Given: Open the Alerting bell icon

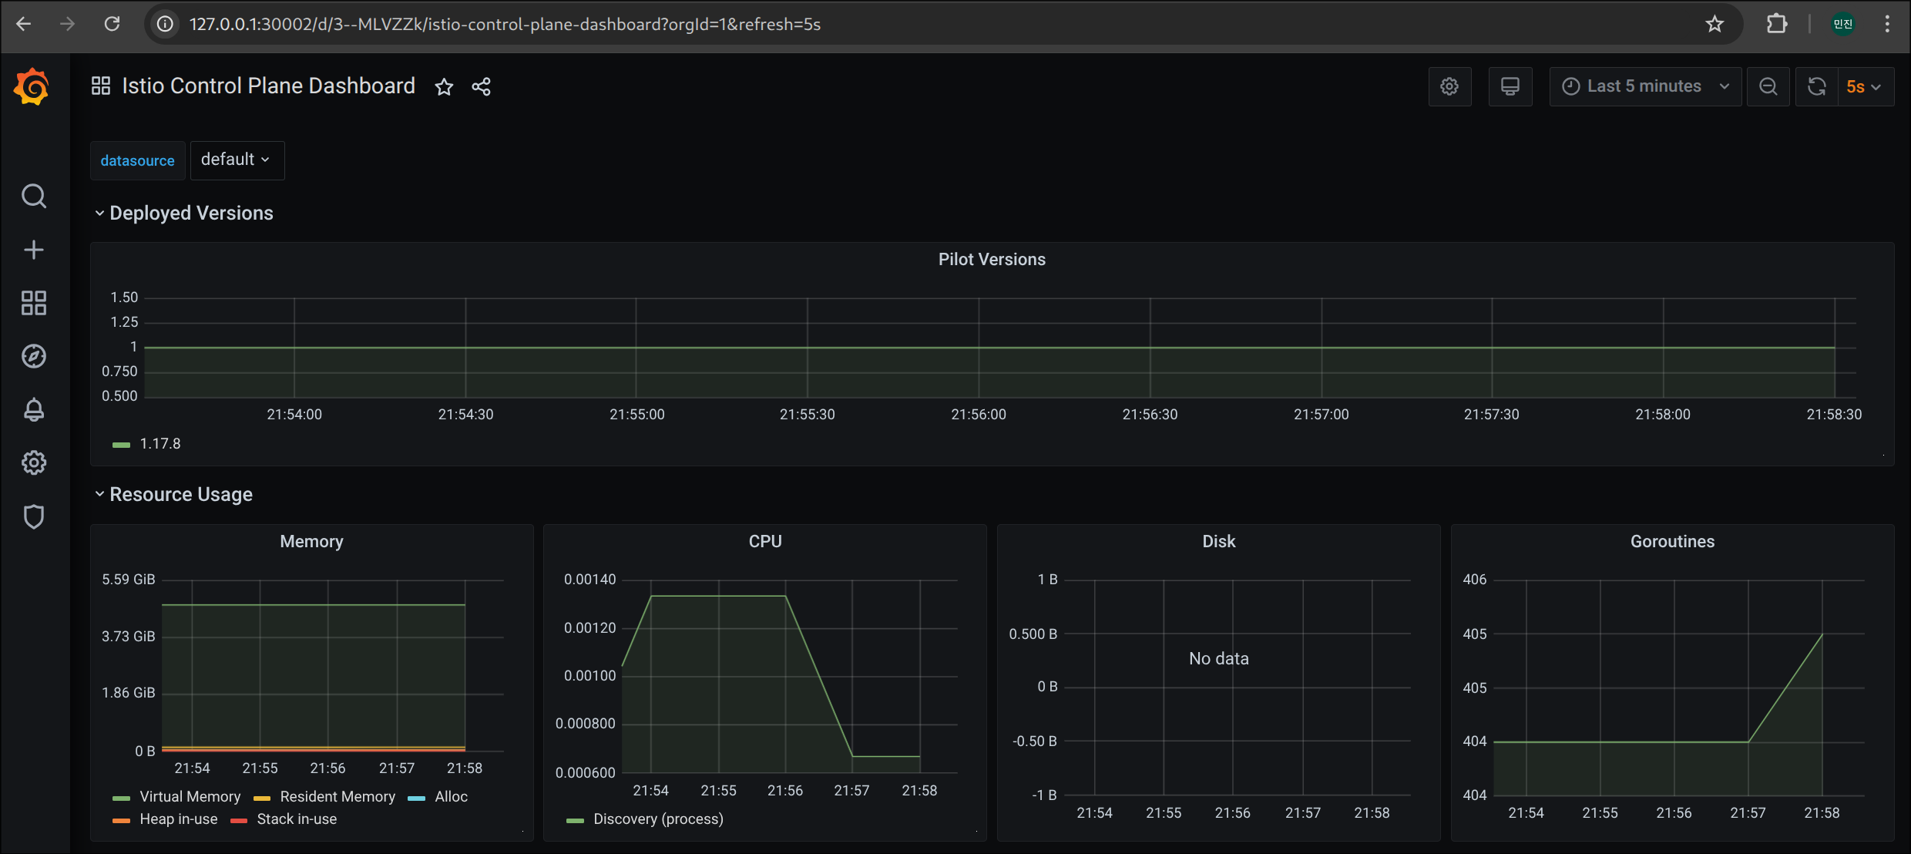Looking at the screenshot, I should click(33, 409).
